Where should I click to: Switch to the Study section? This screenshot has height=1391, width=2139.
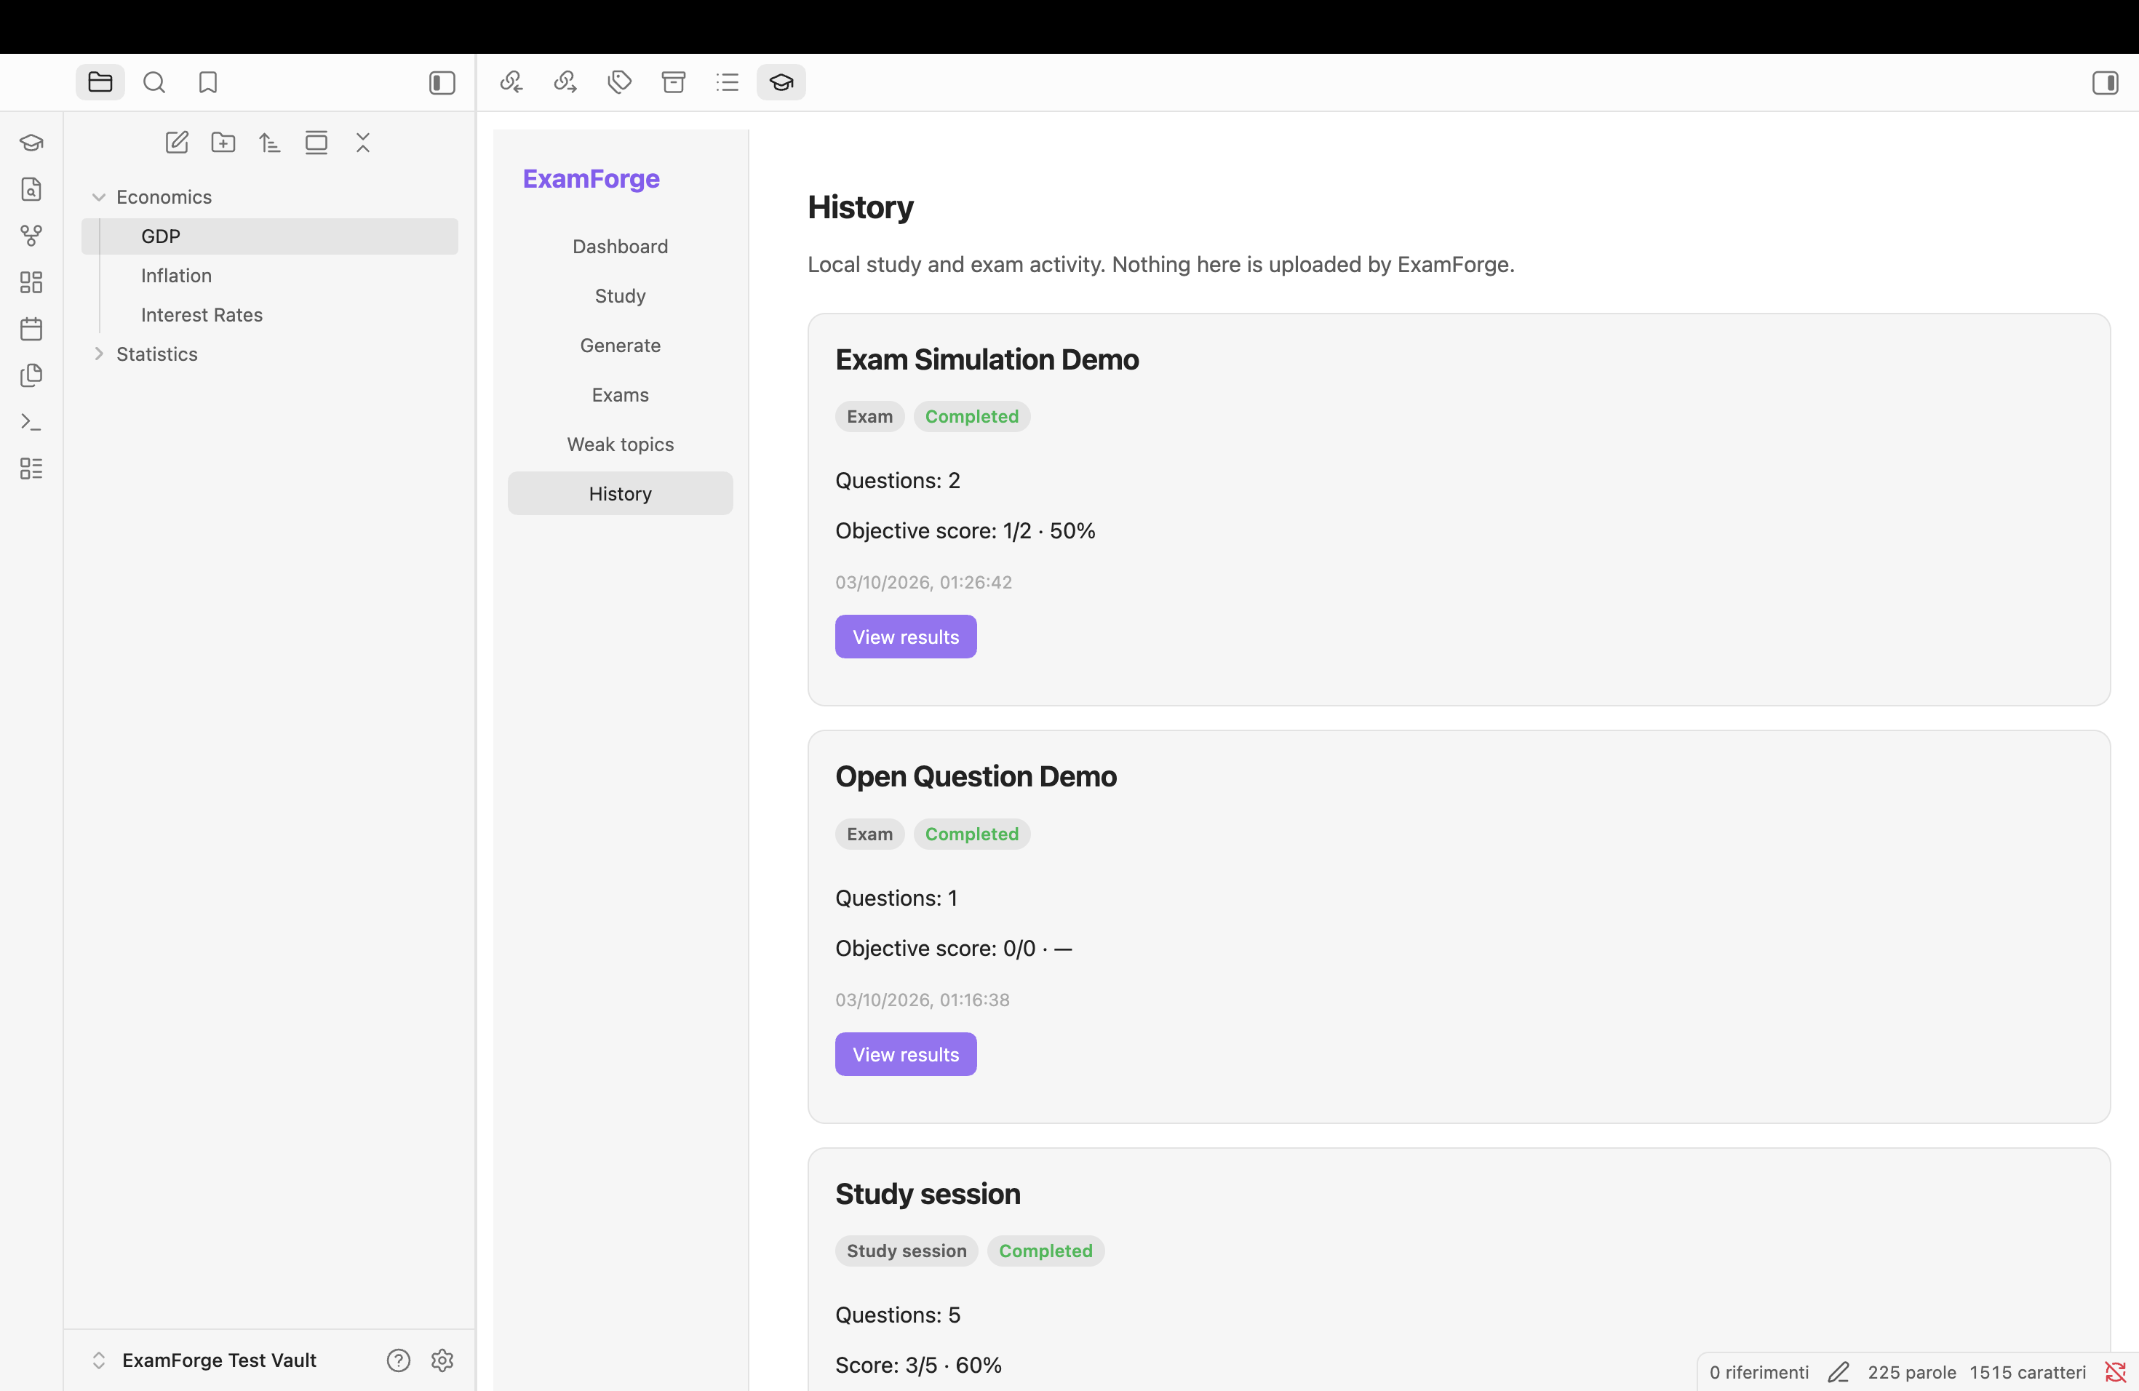click(x=620, y=295)
